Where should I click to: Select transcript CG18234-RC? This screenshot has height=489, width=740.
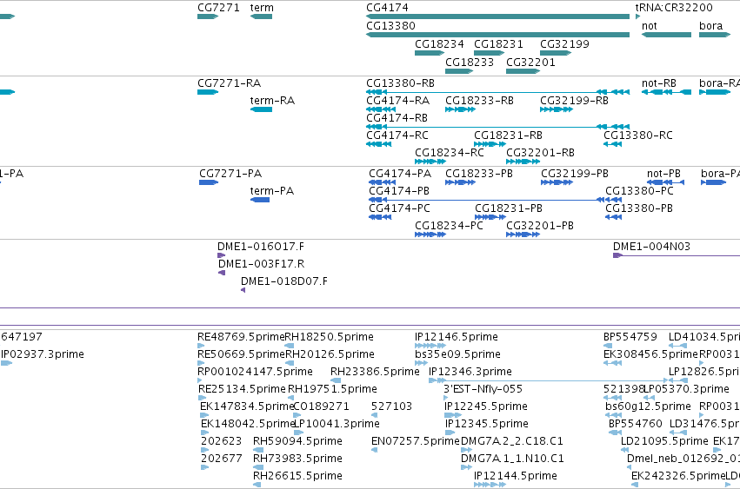(x=450, y=153)
